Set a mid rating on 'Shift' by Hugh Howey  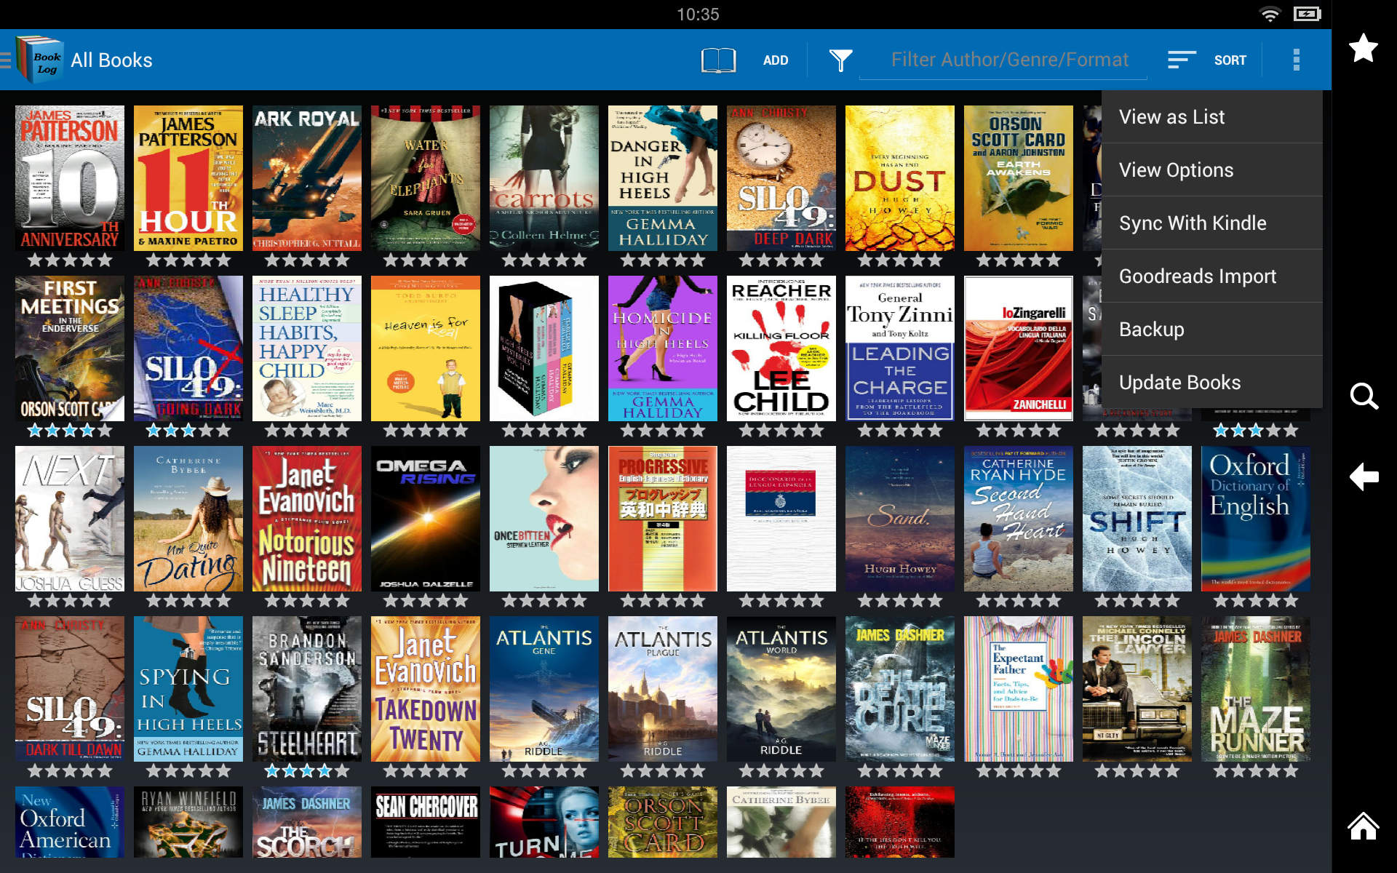click(1137, 600)
